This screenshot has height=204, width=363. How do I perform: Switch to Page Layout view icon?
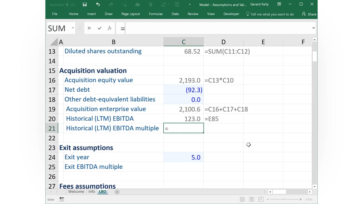pyautogui.click(x=252, y=199)
